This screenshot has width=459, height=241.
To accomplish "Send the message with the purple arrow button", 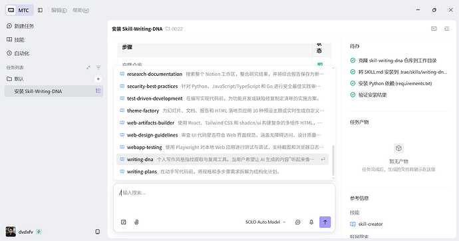I will coord(325,222).
